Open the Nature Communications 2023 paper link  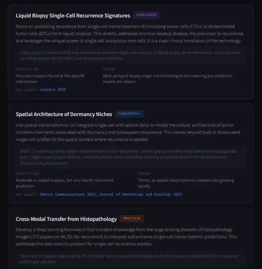coord(68,194)
